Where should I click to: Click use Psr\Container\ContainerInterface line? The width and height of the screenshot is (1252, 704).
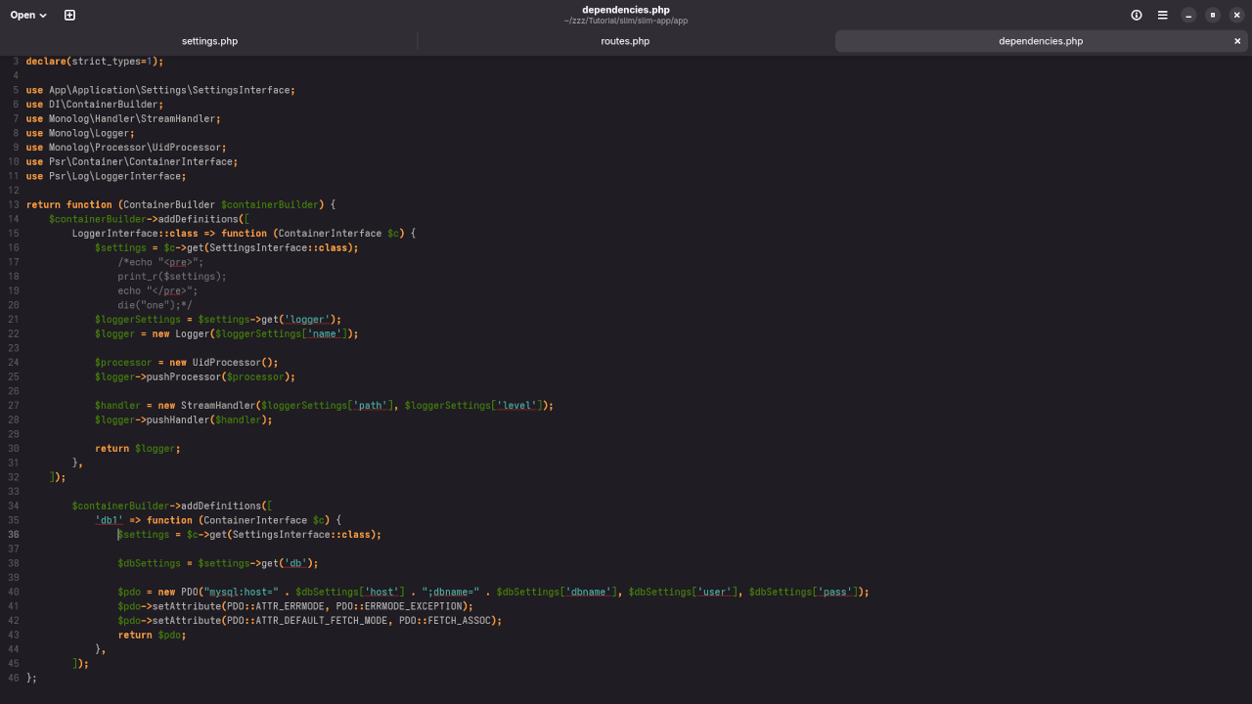(x=132, y=161)
